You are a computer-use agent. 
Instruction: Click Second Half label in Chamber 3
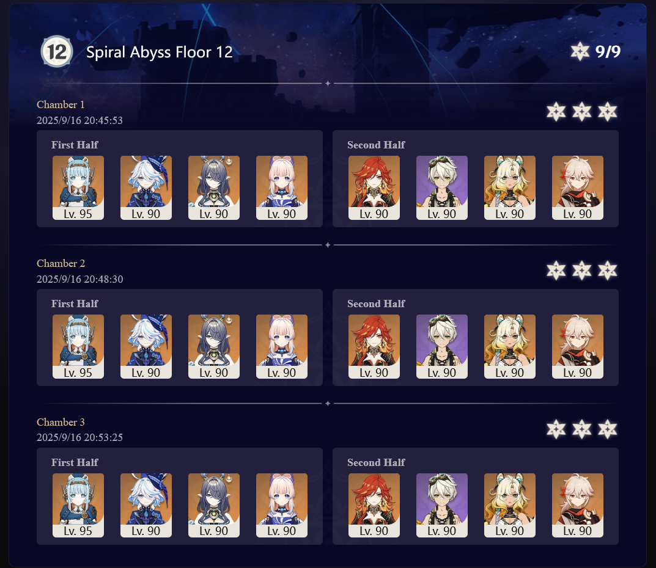(x=376, y=462)
